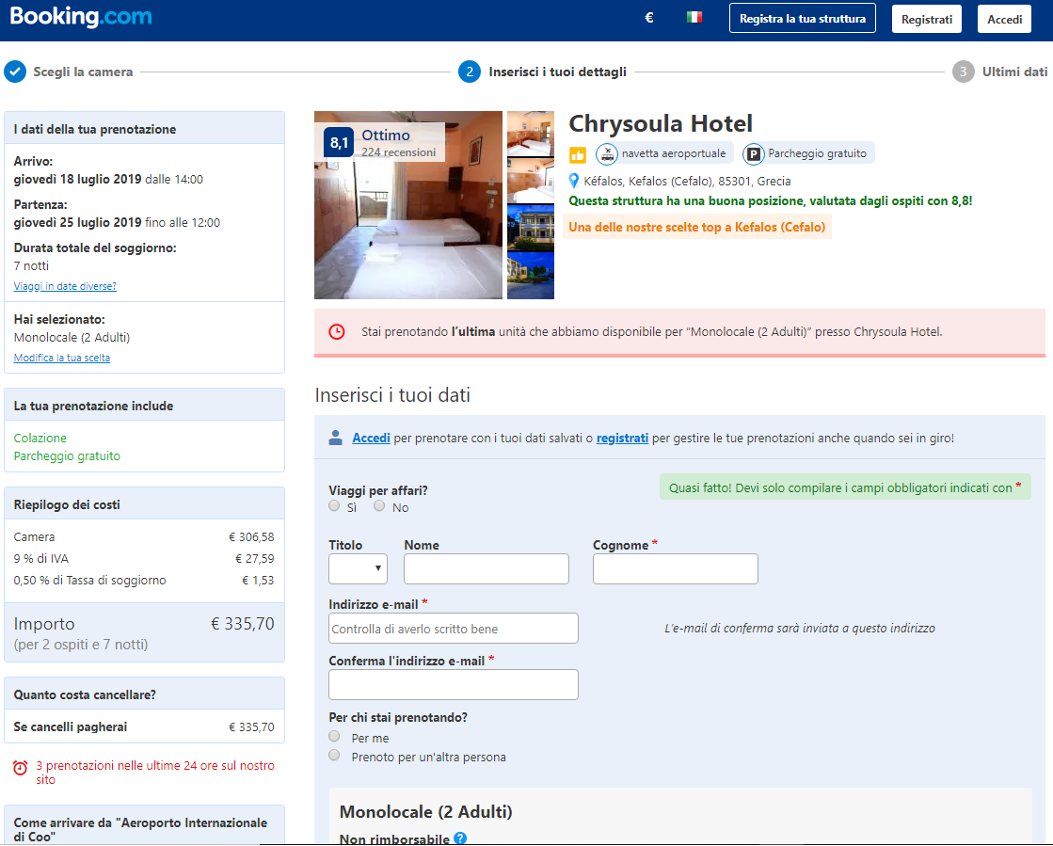Screen dimensions: 1053x846
Task: Click the step 3 circle icon
Action: [x=963, y=72]
